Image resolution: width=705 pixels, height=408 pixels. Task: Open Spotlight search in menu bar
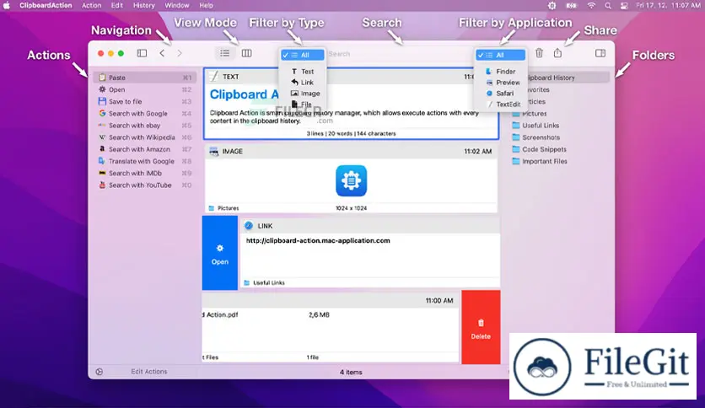click(608, 5)
